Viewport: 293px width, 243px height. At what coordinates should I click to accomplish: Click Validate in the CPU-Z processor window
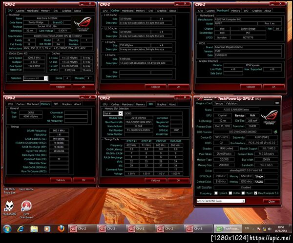pyautogui.click(x=61, y=87)
